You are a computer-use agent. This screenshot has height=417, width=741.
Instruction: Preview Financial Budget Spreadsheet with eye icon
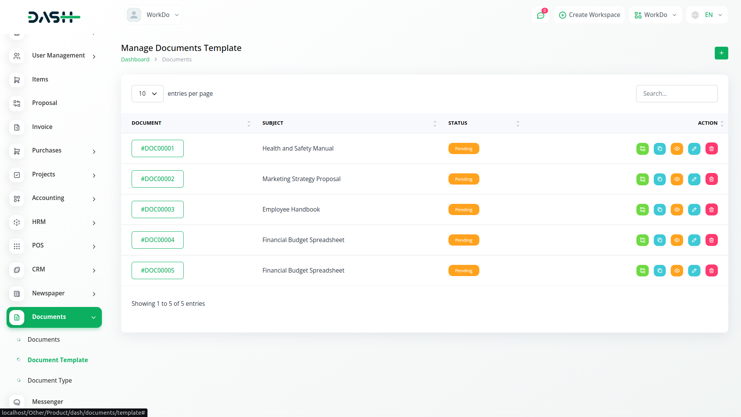pyautogui.click(x=677, y=240)
